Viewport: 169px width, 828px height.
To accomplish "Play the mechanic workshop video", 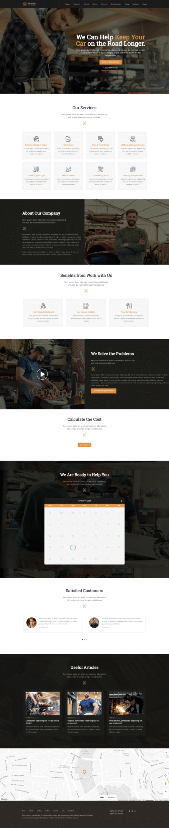I will coord(42,374).
